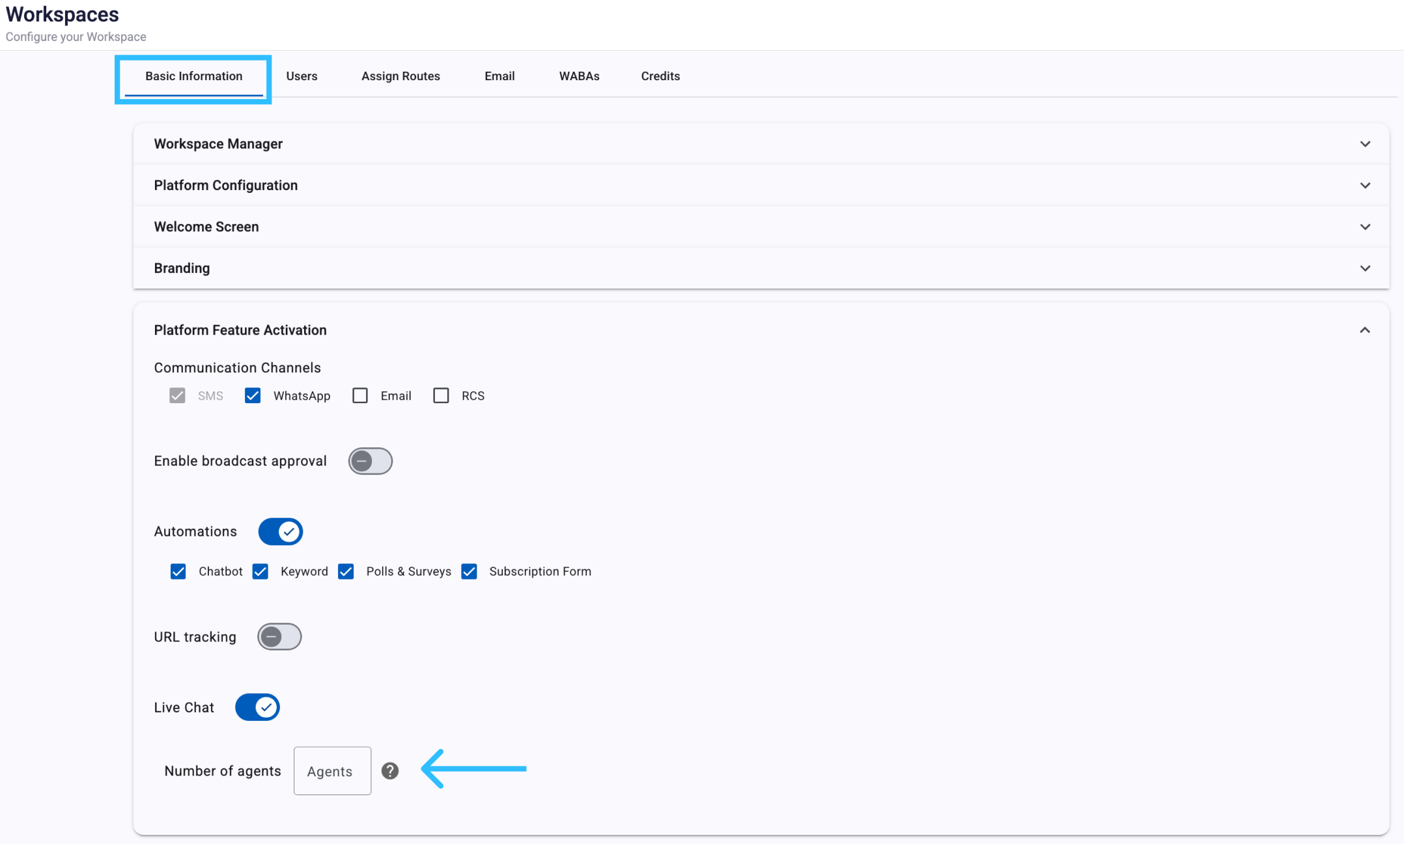Screen dimensions: 1404x844
Task: Open the Number of agents help icon
Action: 390,771
